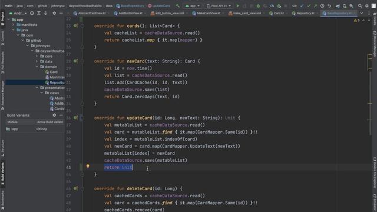Collapse all in Project panel
The width and height of the screenshot is (377, 212).
(x=45, y=13)
